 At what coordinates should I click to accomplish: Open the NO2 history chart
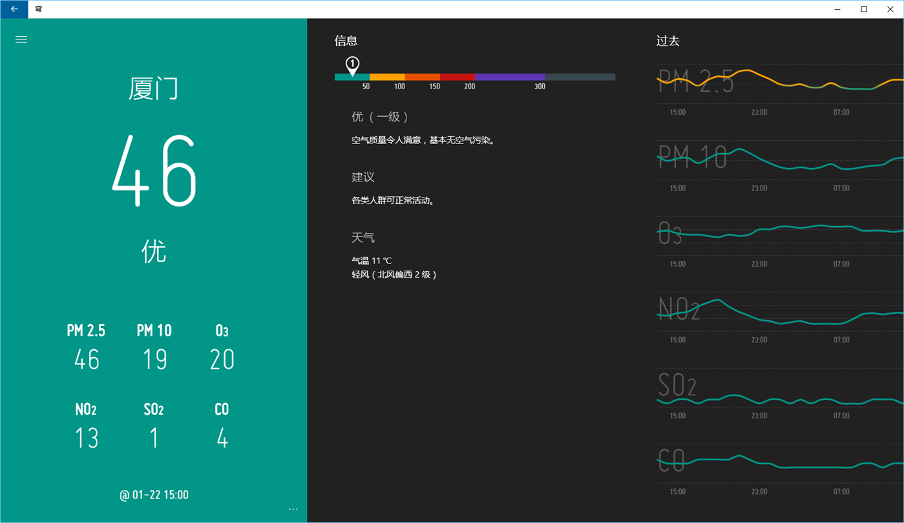click(x=780, y=311)
